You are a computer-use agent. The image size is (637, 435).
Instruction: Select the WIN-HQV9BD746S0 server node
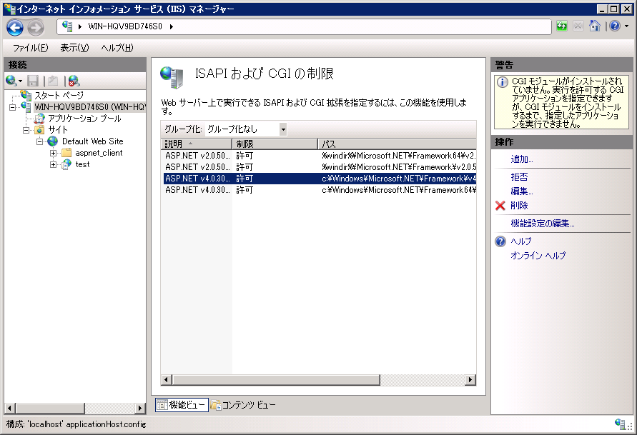(x=89, y=106)
